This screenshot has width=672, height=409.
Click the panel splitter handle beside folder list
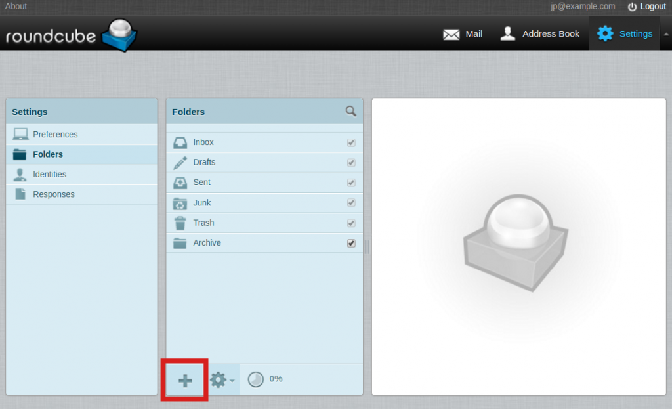(x=367, y=246)
